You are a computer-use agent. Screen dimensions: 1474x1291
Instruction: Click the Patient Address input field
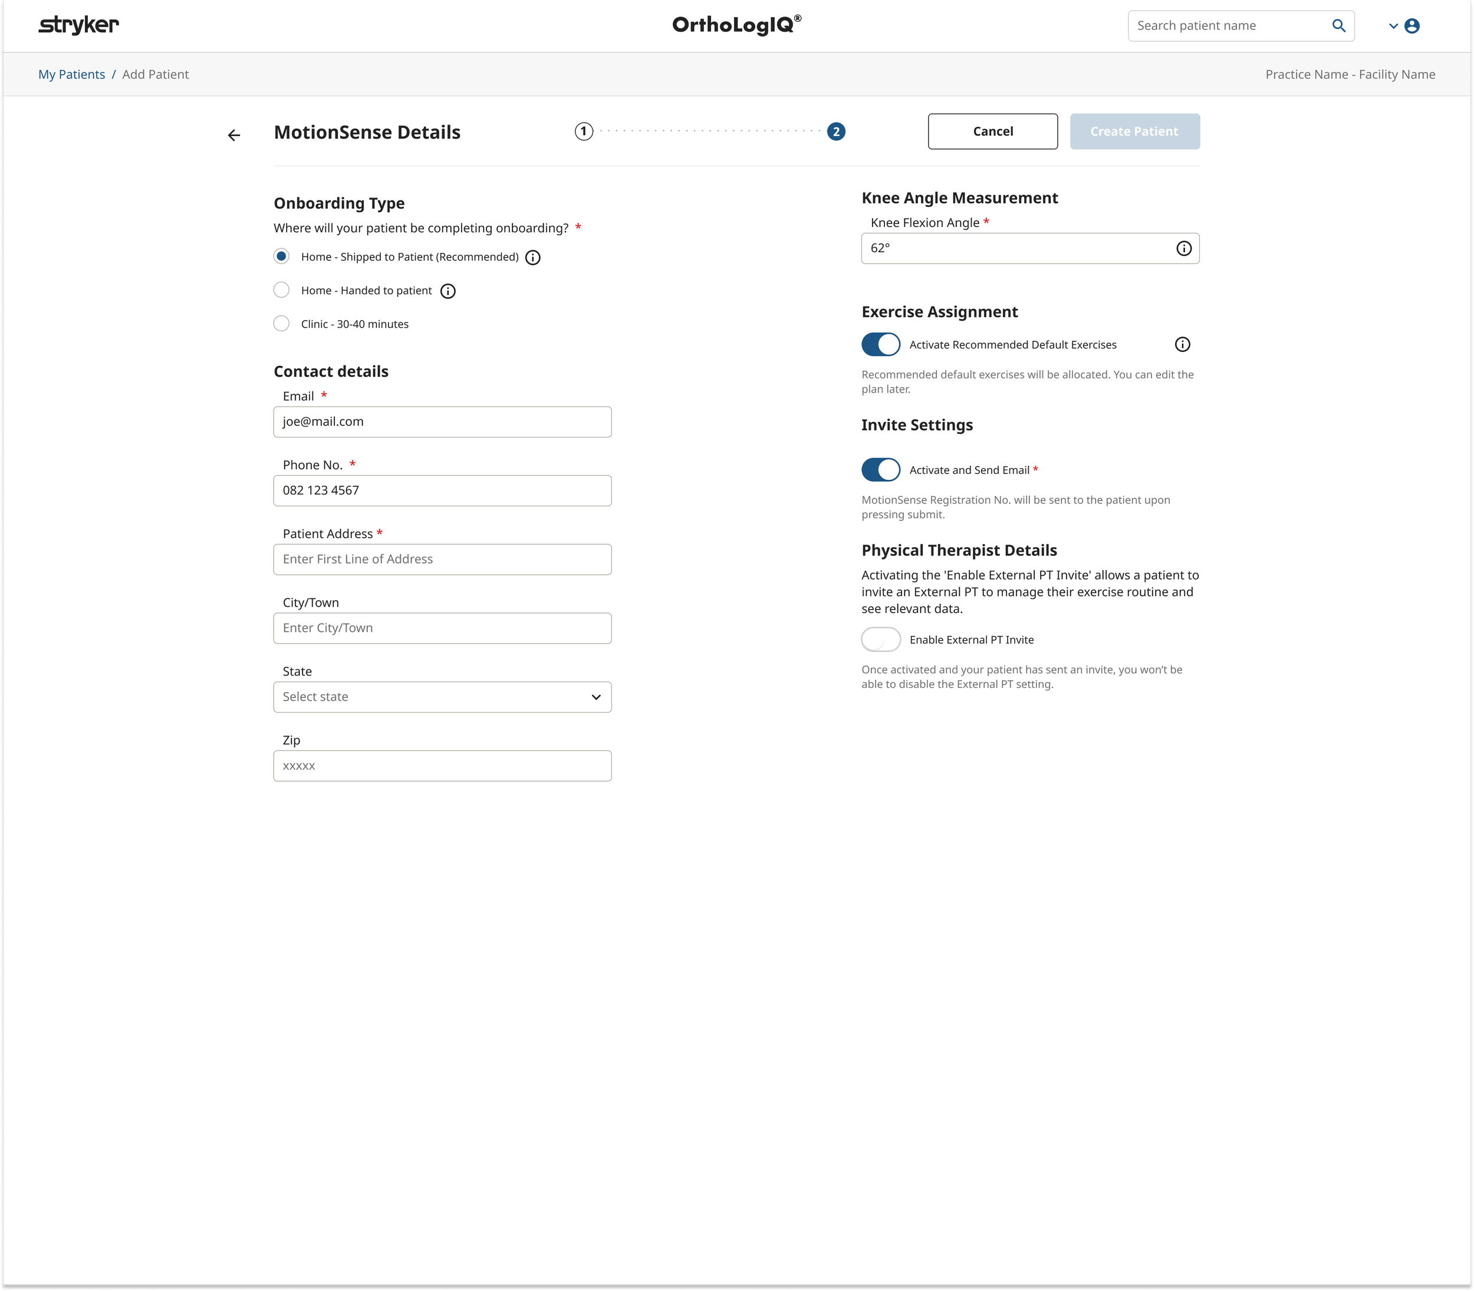pyautogui.click(x=442, y=559)
